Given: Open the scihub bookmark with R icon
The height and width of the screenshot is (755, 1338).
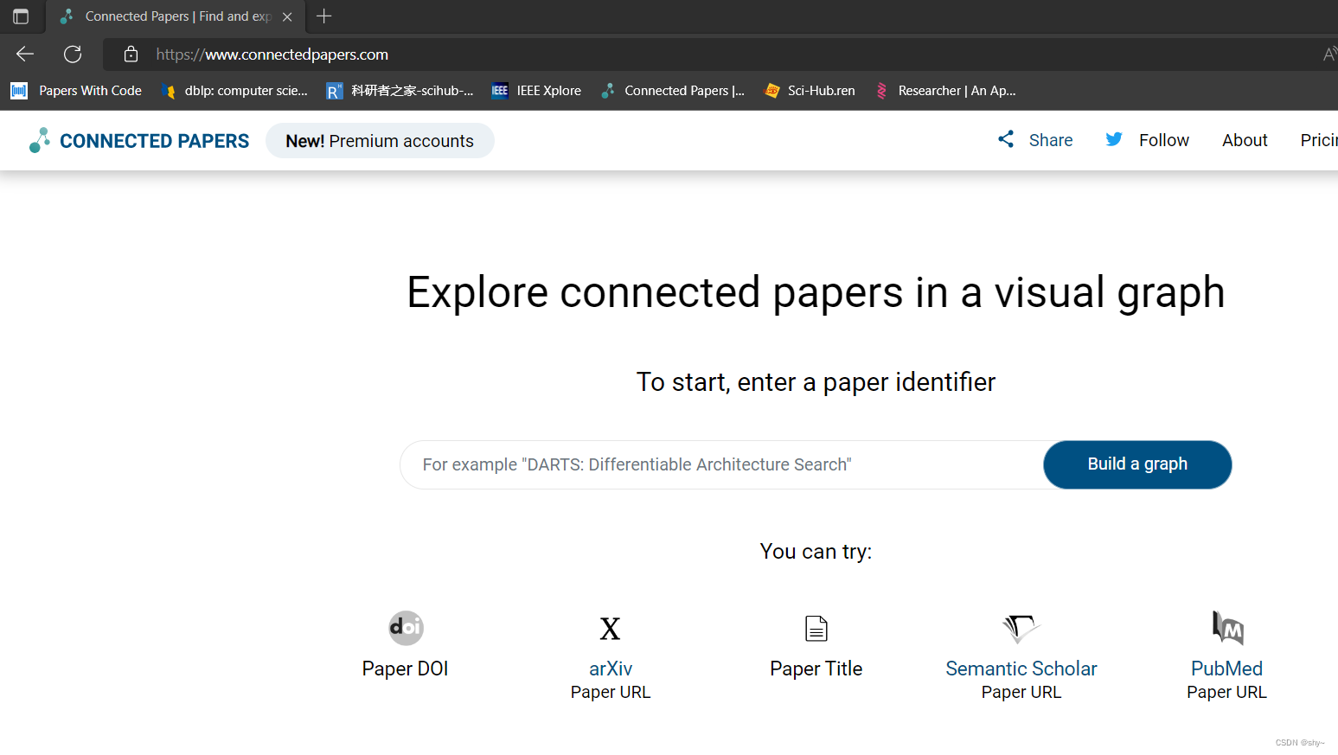Looking at the screenshot, I should pos(400,91).
